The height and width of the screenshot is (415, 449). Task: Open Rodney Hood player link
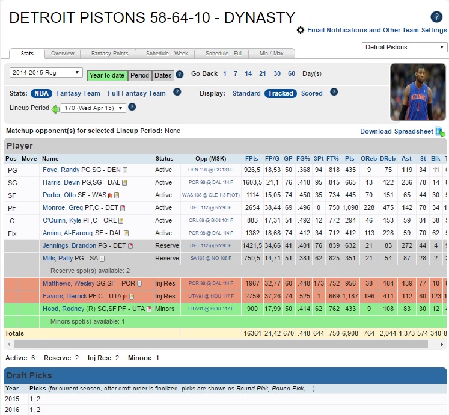click(63, 309)
